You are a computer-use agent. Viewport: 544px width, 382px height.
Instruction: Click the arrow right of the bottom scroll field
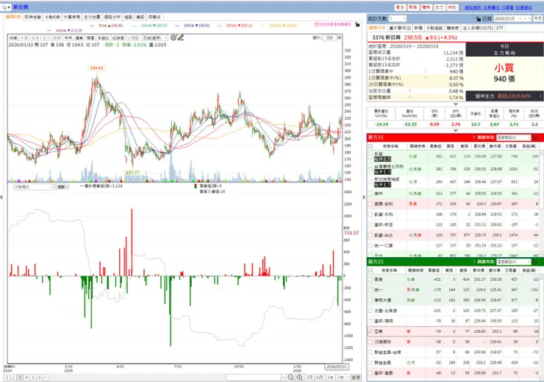284,377
